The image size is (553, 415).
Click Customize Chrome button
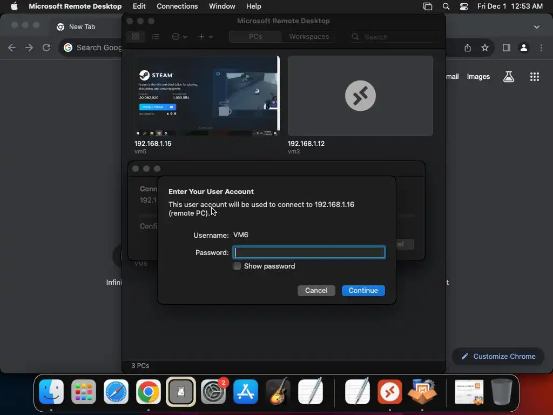pyautogui.click(x=498, y=357)
